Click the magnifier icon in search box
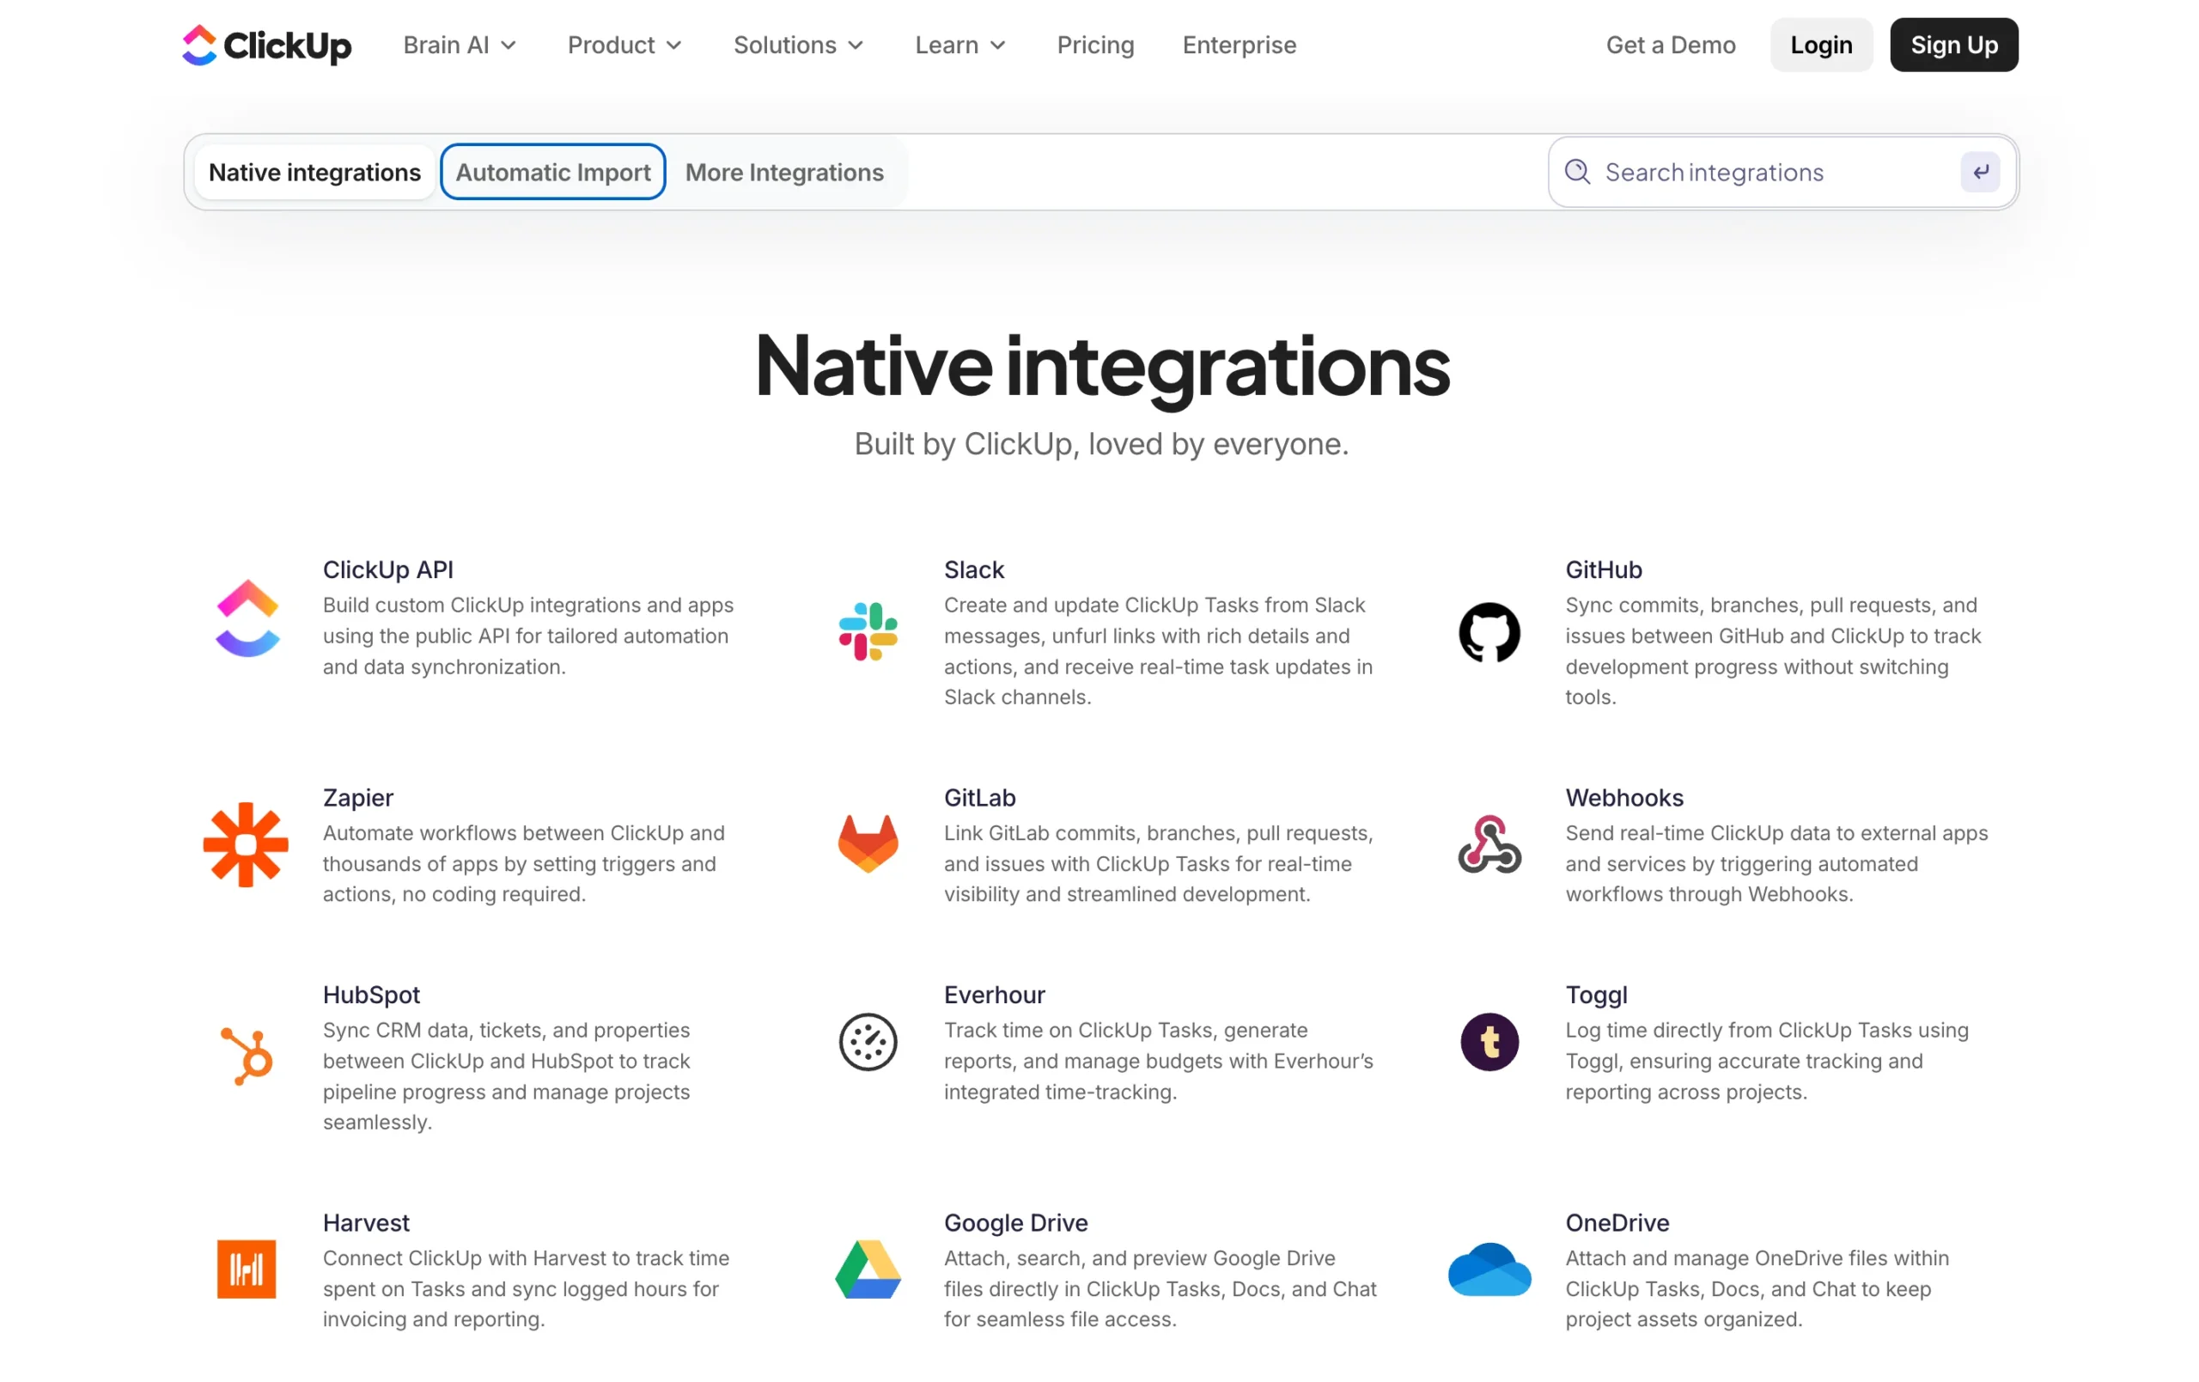The width and height of the screenshot is (2199, 1382). (1577, 172)
